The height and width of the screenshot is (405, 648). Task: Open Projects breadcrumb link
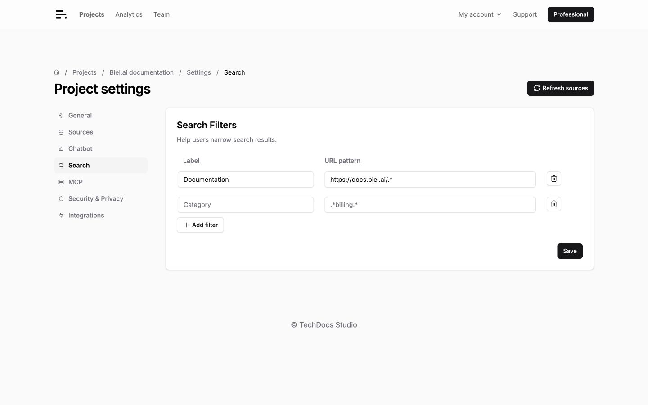pos(85,72)
